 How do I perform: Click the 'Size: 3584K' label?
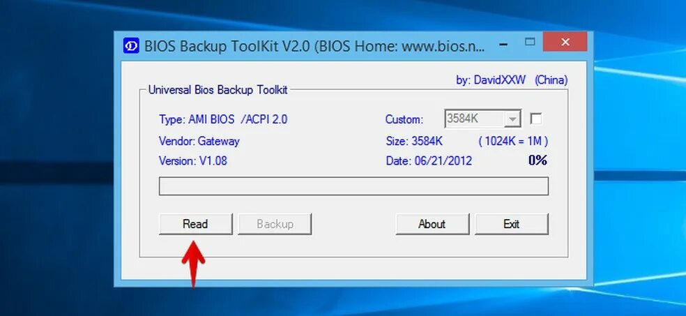414,142
